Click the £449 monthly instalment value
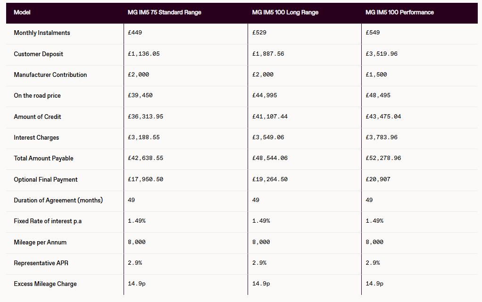The image size is (482, 302). coord(135,33)
